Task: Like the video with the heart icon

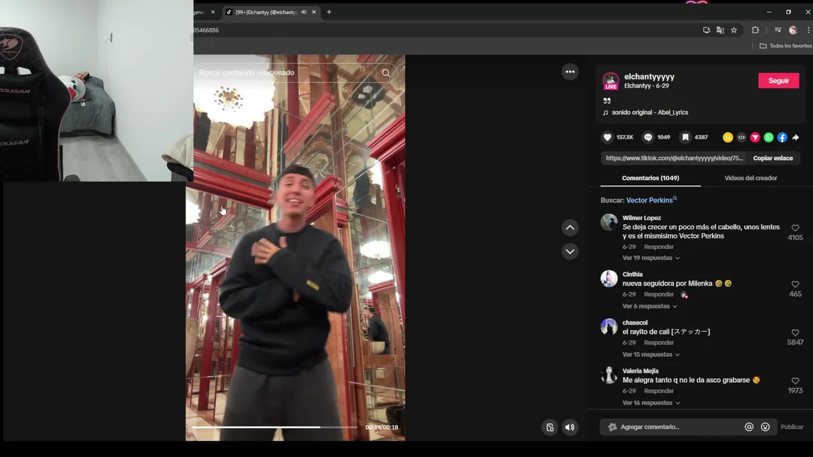Action: coord(607,137)
